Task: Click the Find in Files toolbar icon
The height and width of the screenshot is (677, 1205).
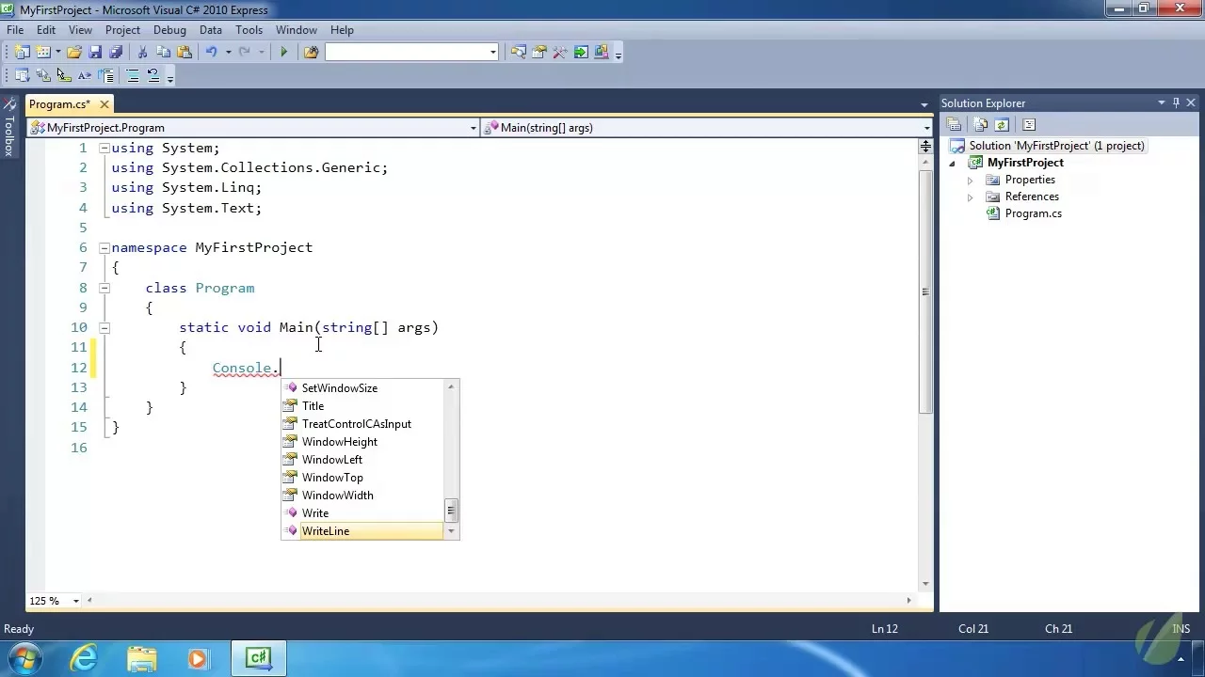Action: (x=312, y=53)
